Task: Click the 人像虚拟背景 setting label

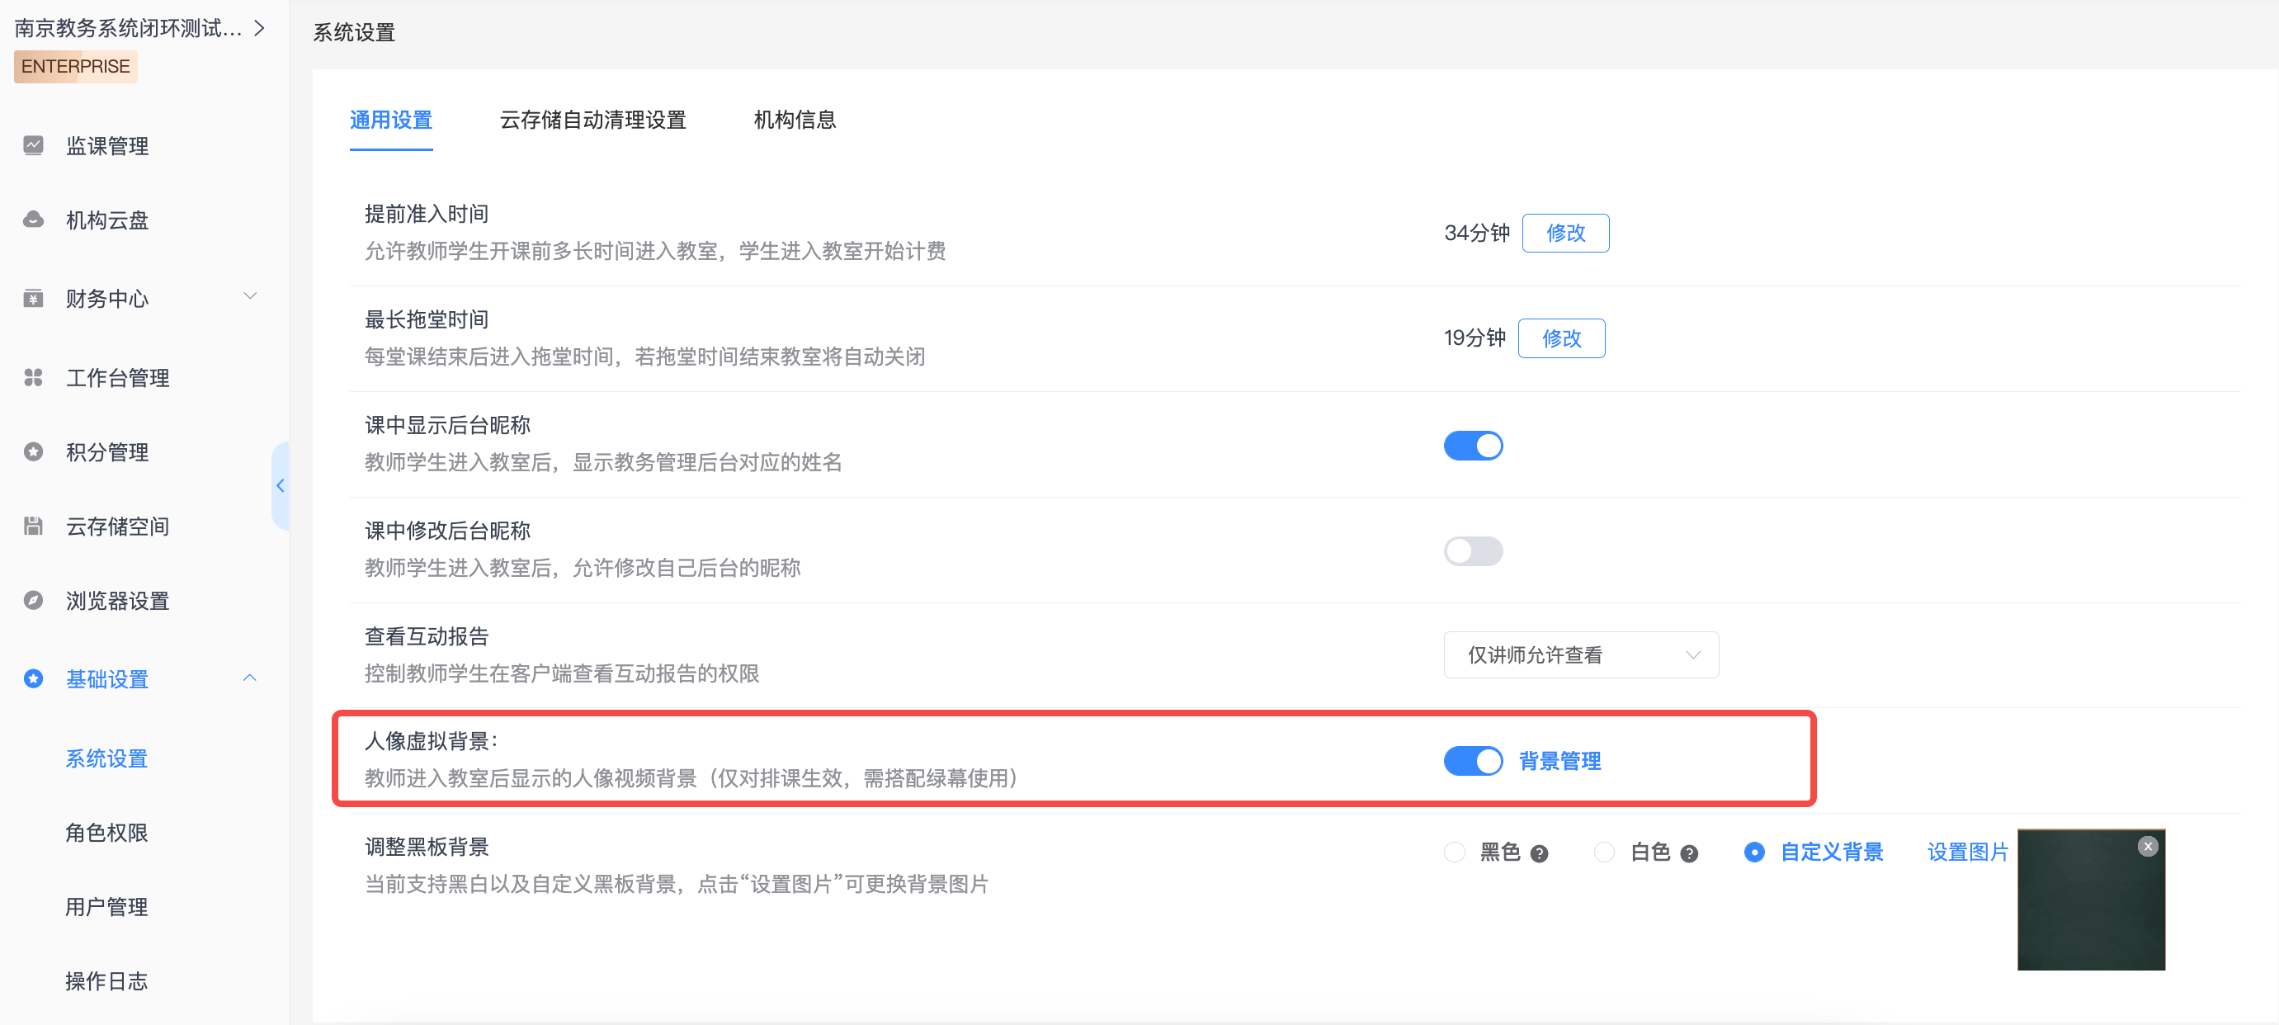Action: pos(431,741)
